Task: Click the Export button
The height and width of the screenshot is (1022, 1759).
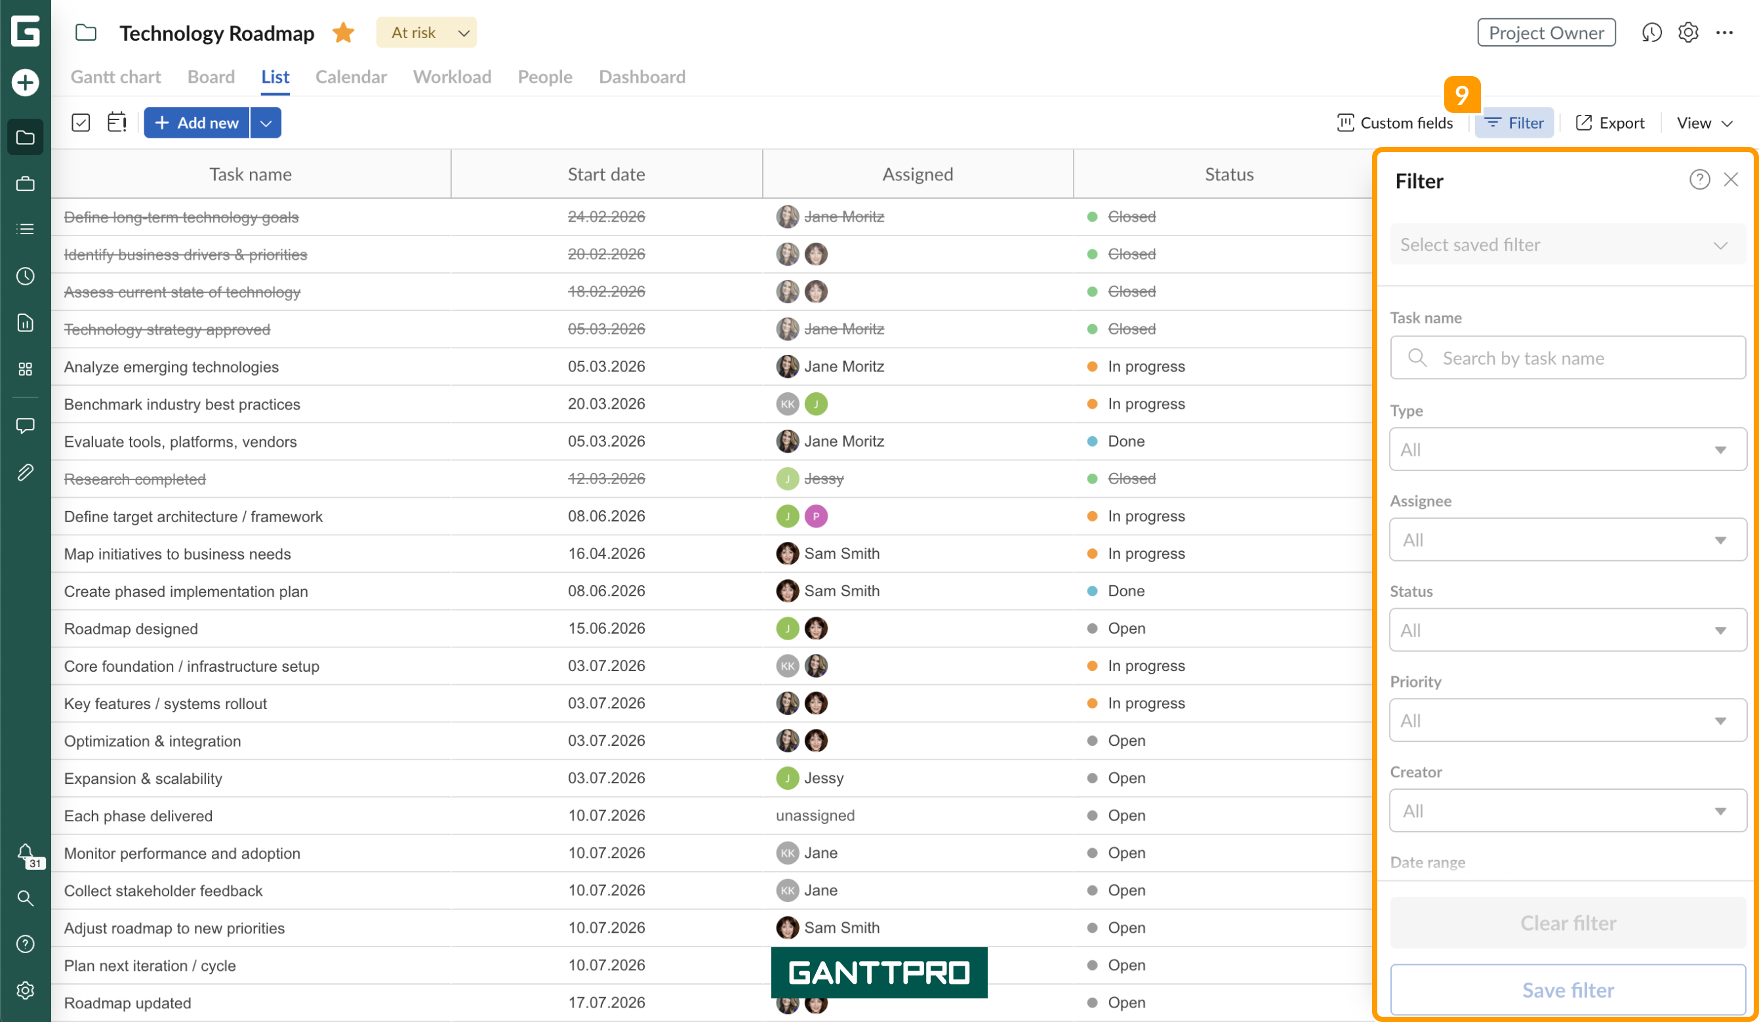Action: pyautogui.click(x=1609, y=123)
